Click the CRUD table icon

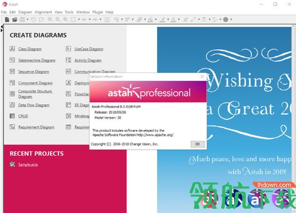12,116
